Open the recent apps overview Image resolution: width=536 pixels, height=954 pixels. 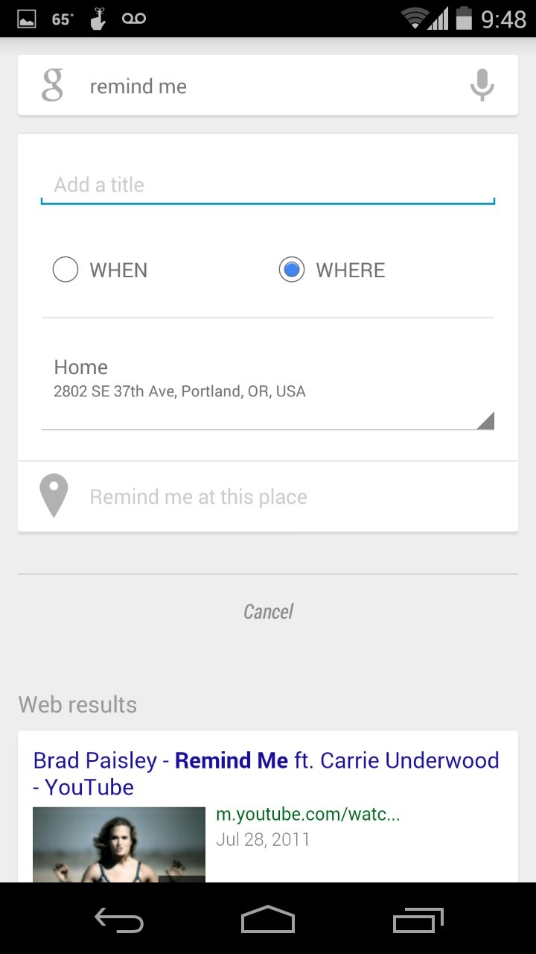pos(418,920)
